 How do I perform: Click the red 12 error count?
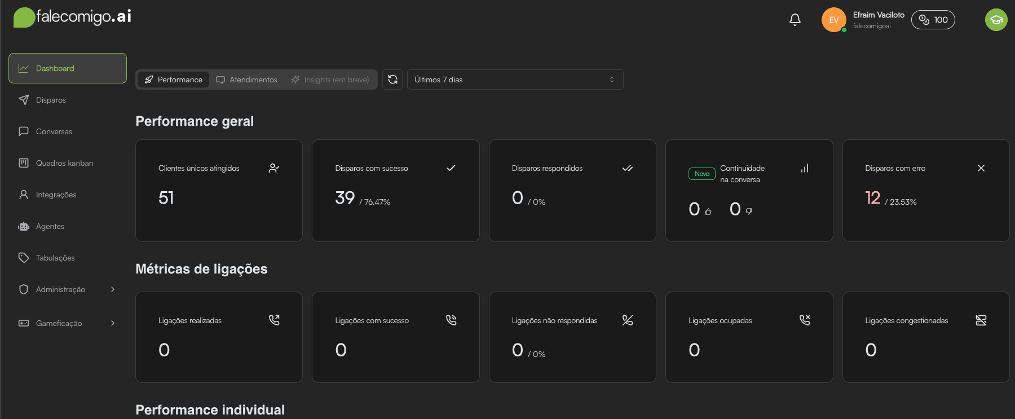coord(873,198)
